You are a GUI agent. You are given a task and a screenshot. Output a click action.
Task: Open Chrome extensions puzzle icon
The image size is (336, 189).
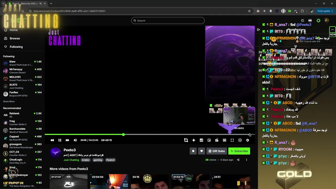tap(302, 11)
